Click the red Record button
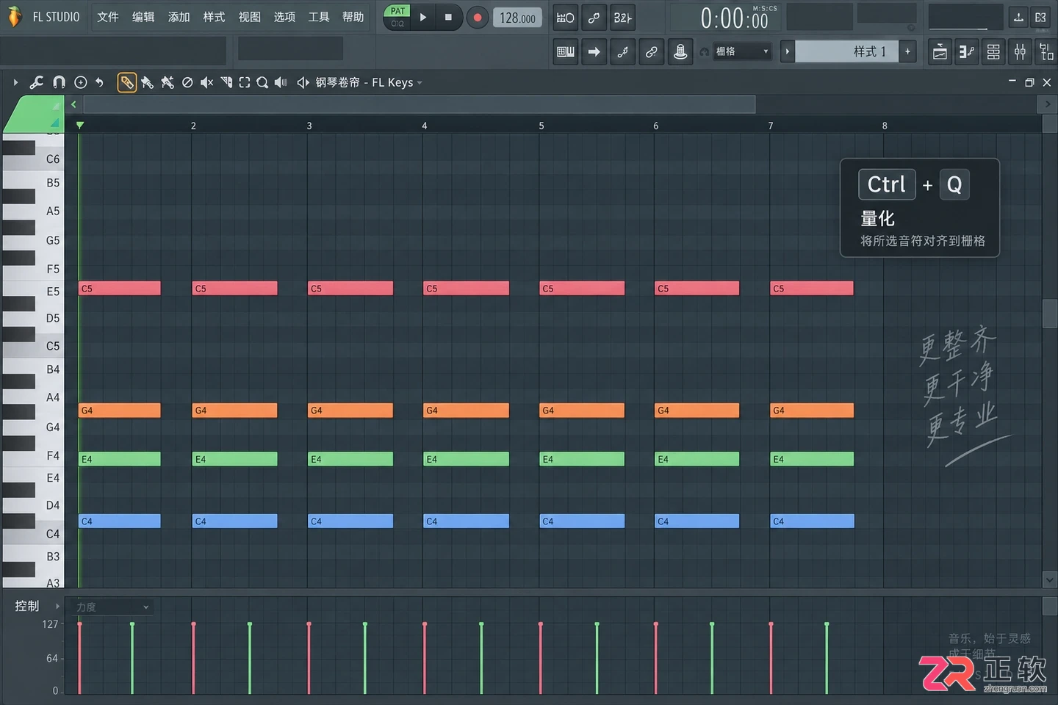 [x=478, y=18]
